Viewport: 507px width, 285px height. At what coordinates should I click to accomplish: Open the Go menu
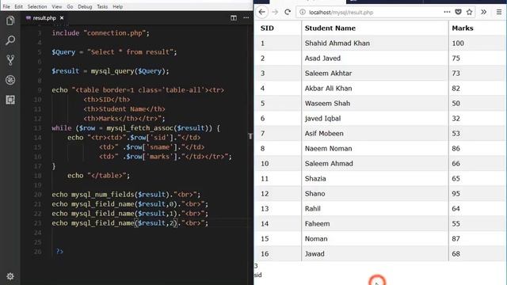click(70, 6)
